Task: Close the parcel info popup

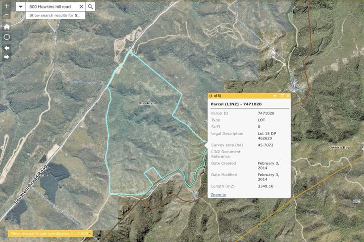Action: (288, 95)
